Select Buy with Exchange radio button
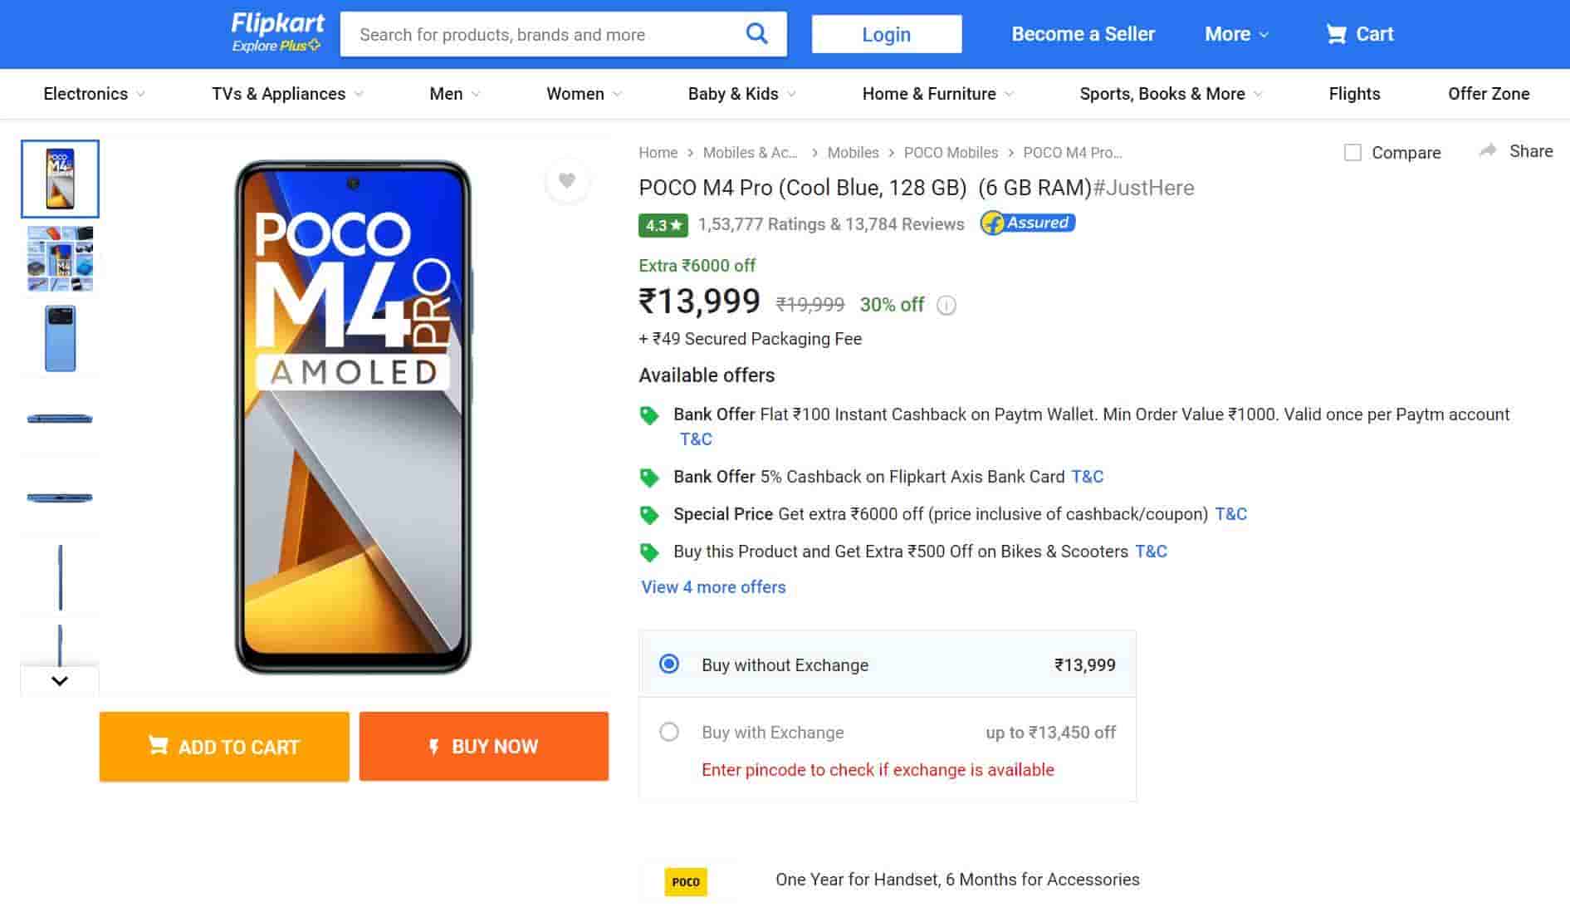The height and width of the screenshot is (917, 1570). pyautogui.click(x=669, y=732)
